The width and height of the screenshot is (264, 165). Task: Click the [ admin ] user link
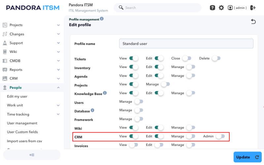(240, 8)
